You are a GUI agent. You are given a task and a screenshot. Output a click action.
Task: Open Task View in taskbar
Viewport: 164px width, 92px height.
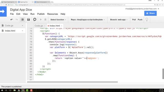10,90
